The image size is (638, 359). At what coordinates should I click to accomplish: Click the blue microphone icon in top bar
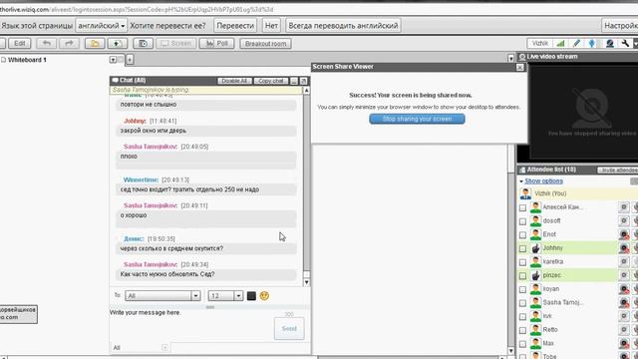coord(592,43)
